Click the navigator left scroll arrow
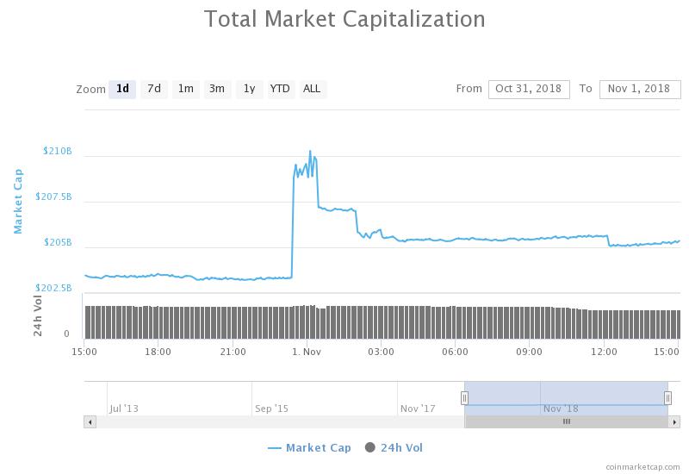689x474 pixels. point(90,422)
